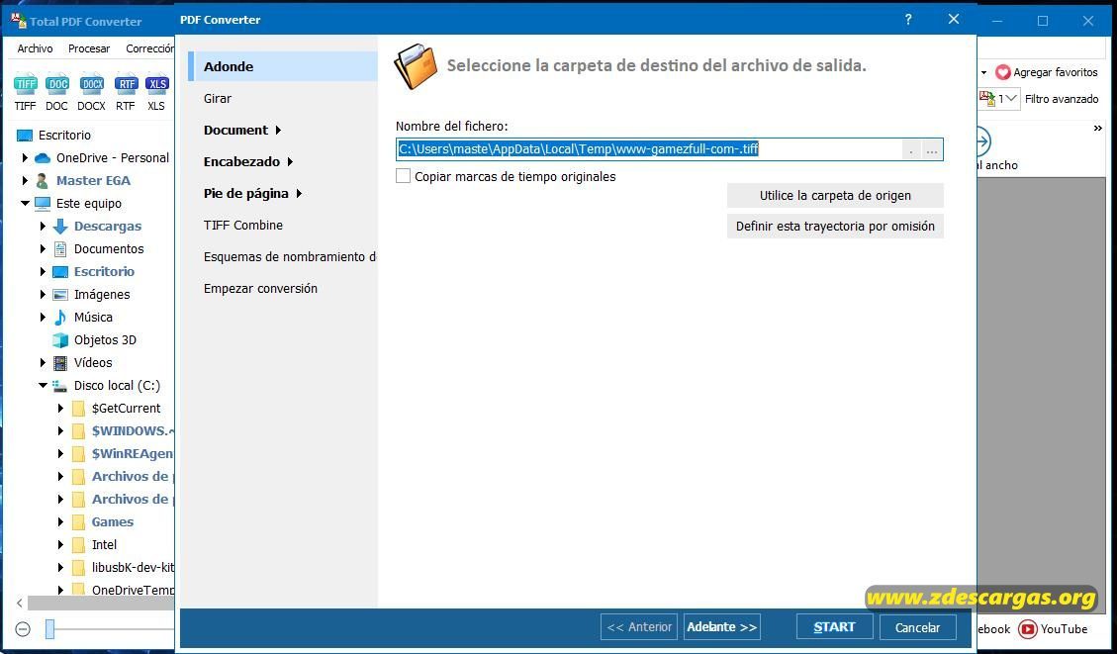1117x654 pixels.
Task: Click Utilice la carpeta de origen
Action: pyautogui.click(x=835, y=195)
